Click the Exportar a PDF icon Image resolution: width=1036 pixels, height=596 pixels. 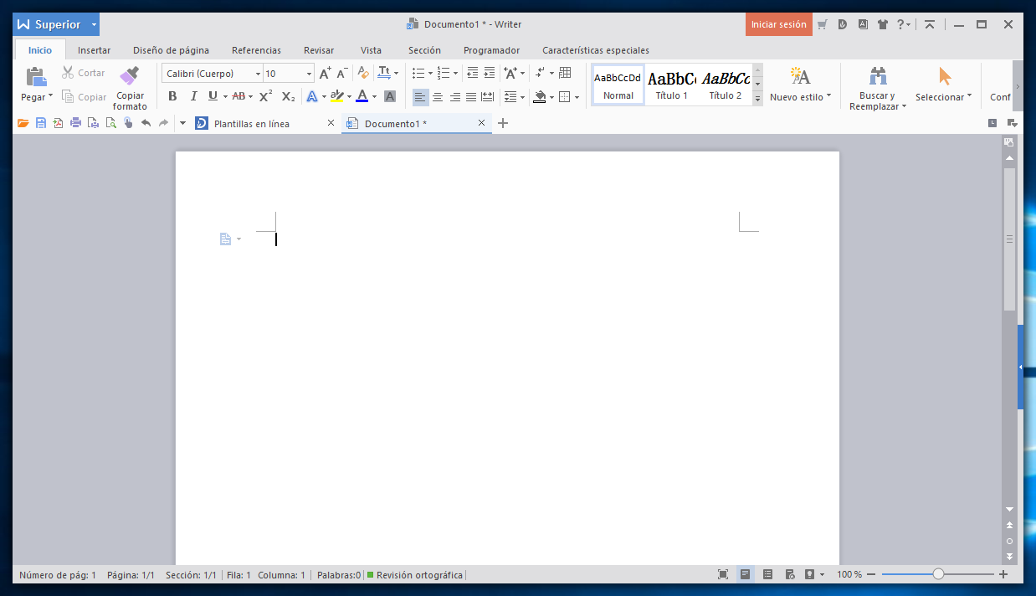click(x=57, y=123)
